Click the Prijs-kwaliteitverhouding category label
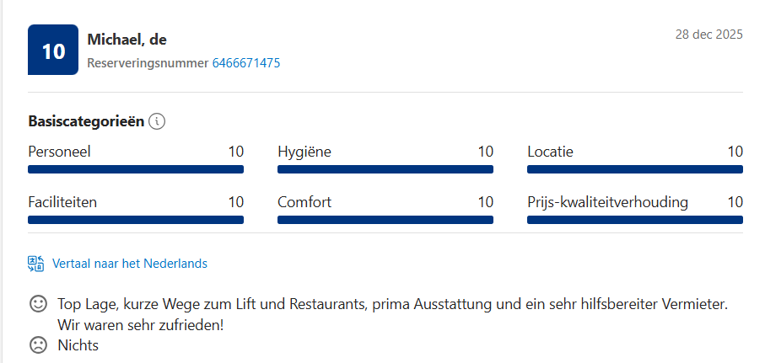The width and height of the screenshot is (765, 363). pos(607,202)
